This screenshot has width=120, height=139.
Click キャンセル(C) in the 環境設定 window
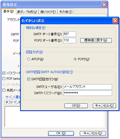(x=93, y=133)
